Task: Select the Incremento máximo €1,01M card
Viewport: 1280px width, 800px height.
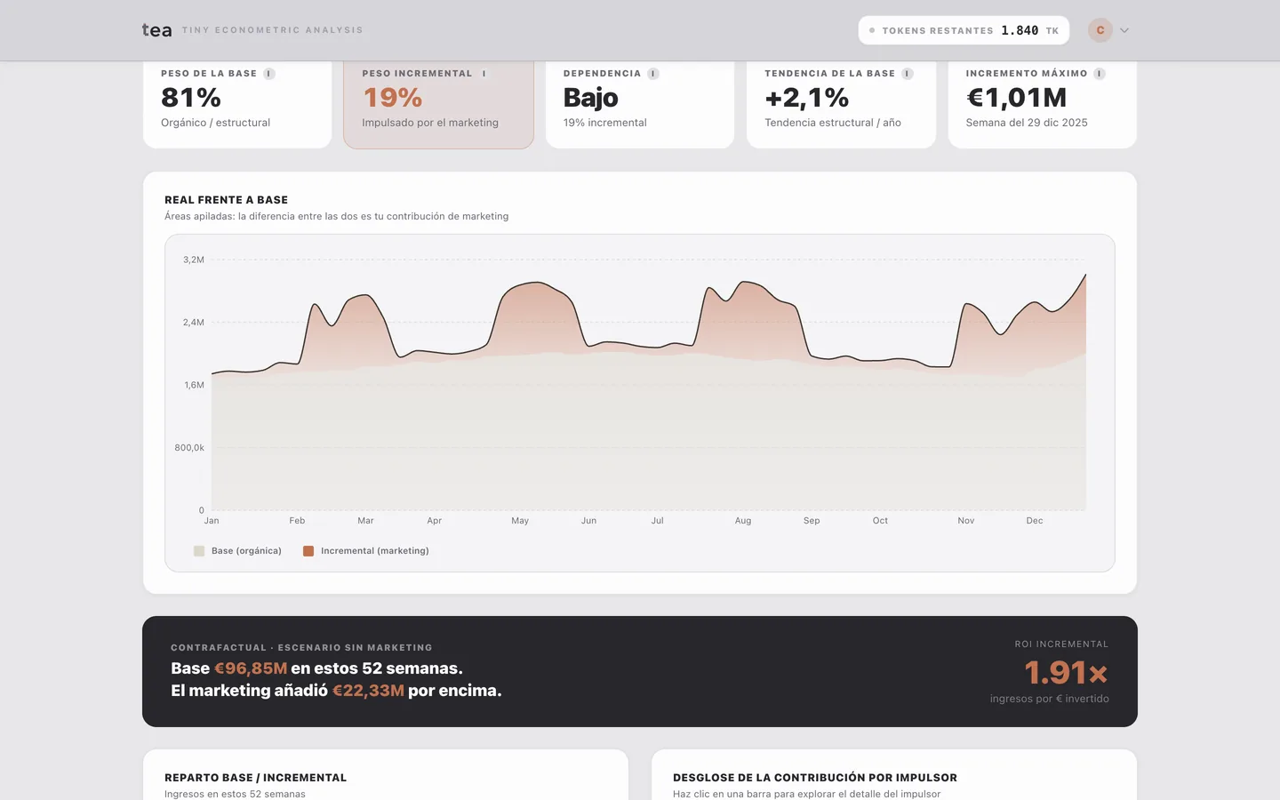Action: [x=1043, y=103]
